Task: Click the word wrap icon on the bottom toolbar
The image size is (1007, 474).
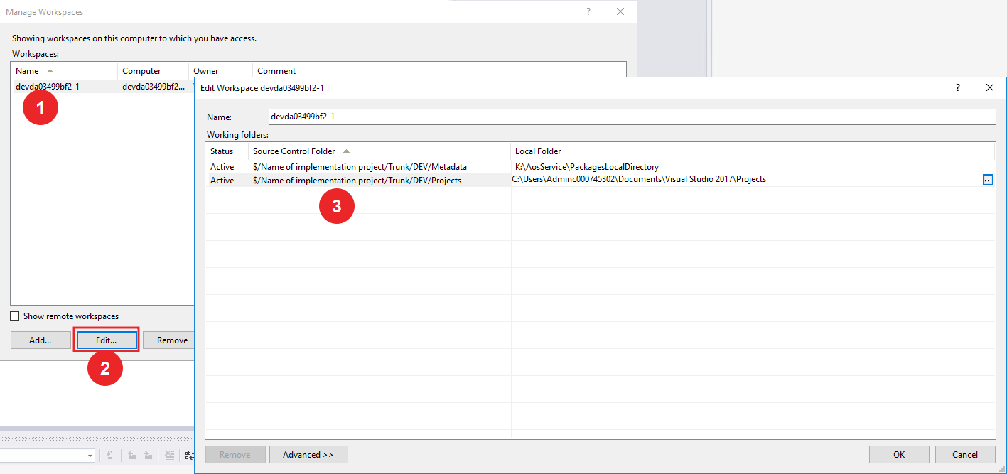Action: 189,455
